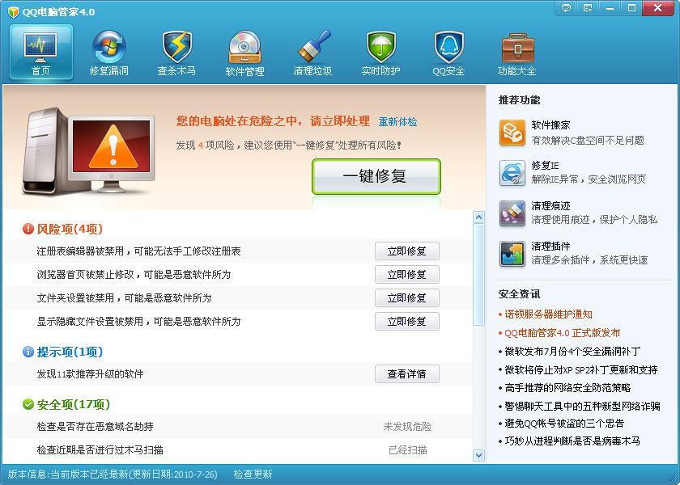Fix the 浏览器首页被禁止修改 risk with 立即修复

(x=406, y=275)
